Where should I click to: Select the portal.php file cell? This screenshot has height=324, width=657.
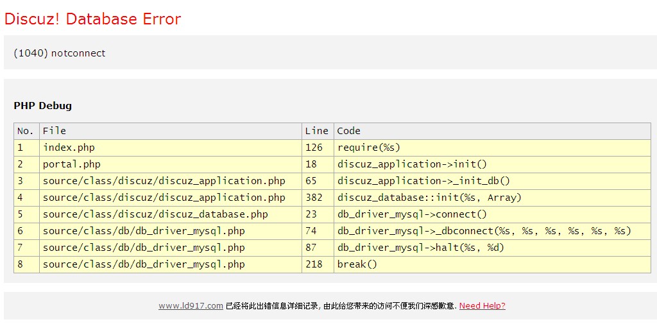tap(71, 164)
